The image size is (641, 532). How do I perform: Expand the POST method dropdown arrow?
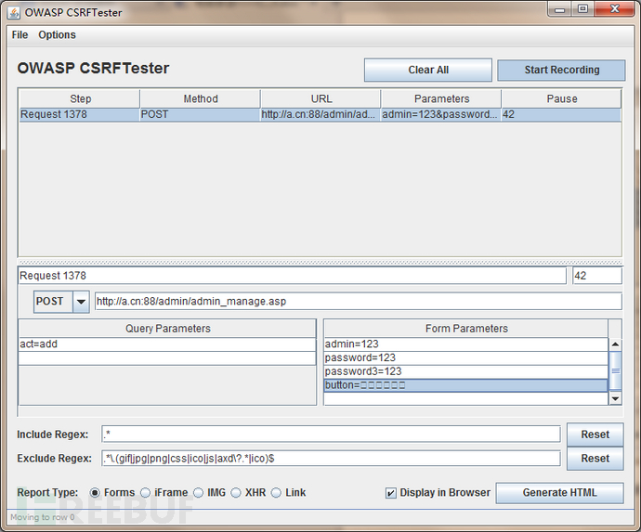(81, 302)
